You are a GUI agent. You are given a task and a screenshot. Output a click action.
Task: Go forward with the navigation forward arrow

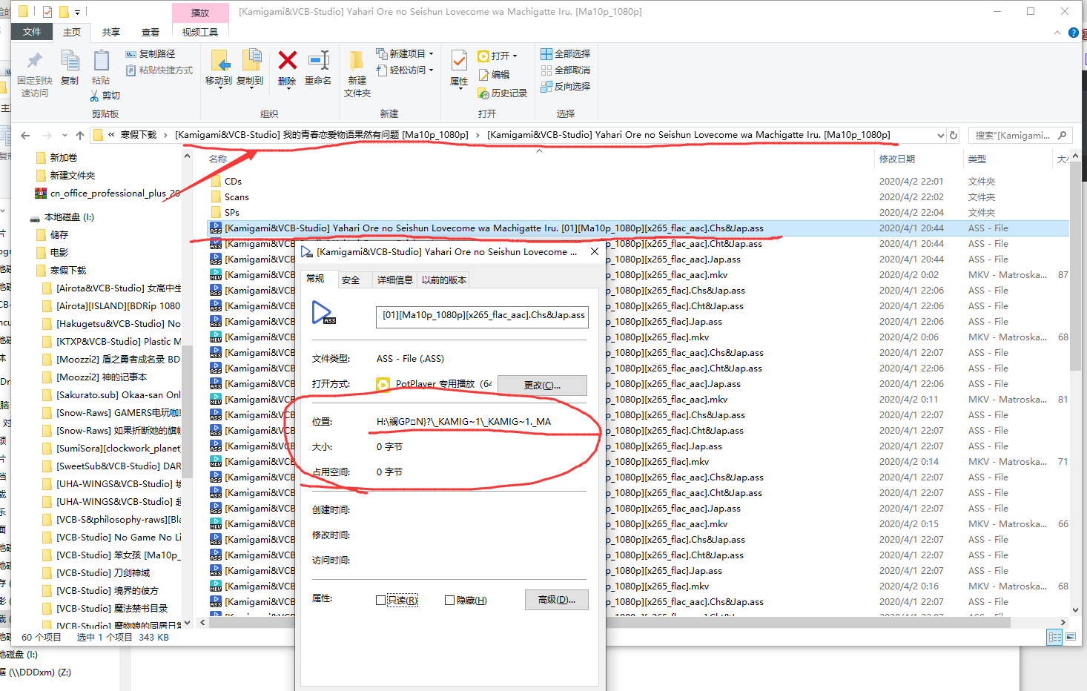click(x=47, y=135)
